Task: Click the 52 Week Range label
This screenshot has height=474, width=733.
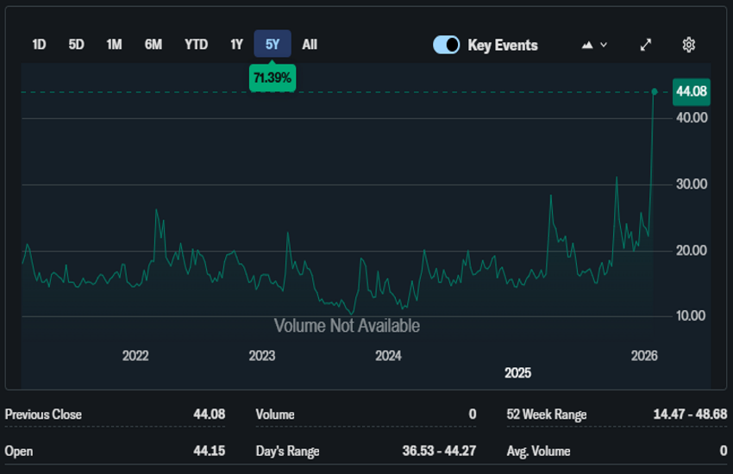Action: tap(547, 415)
